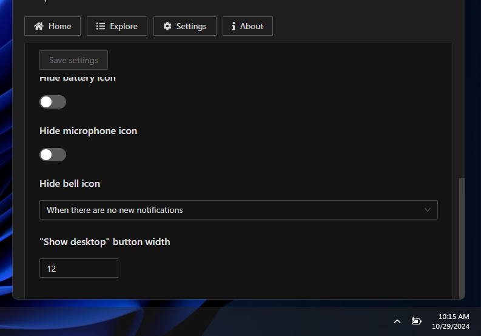Image resolution: width=481 pixels, height=336 pixels.
Task: Click the list icon on Explore button
Action: [x=101, y=26]
